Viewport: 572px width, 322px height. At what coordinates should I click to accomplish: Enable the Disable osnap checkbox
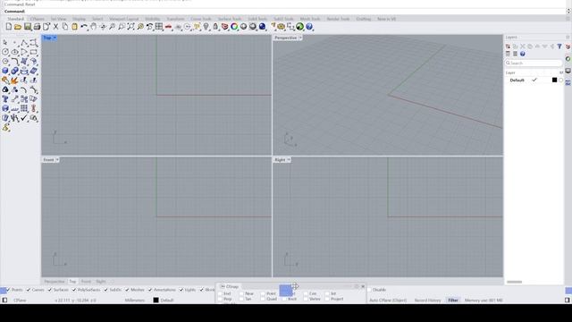click(x=369, y=290)
